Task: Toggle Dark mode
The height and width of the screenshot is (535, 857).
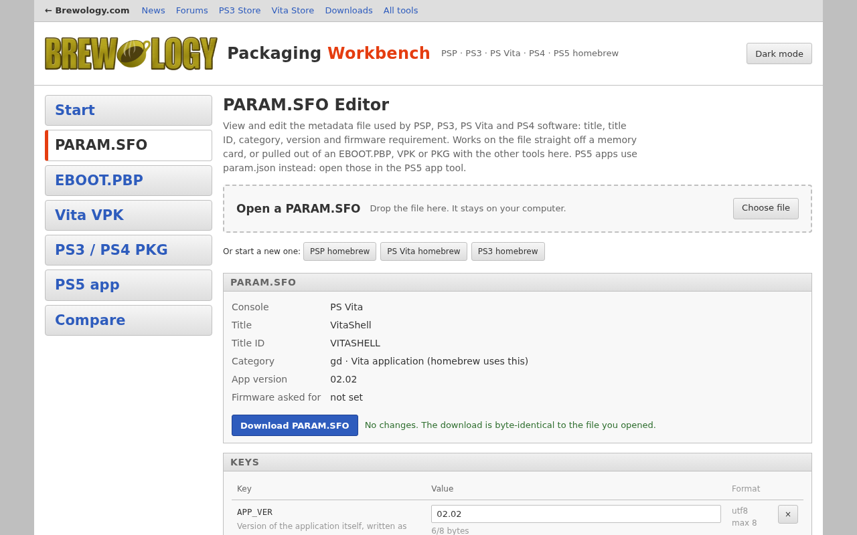Action: coord(779,53)
